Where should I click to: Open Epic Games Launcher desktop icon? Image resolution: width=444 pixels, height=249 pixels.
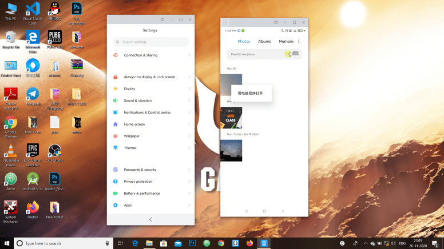(x=33, y=155)
